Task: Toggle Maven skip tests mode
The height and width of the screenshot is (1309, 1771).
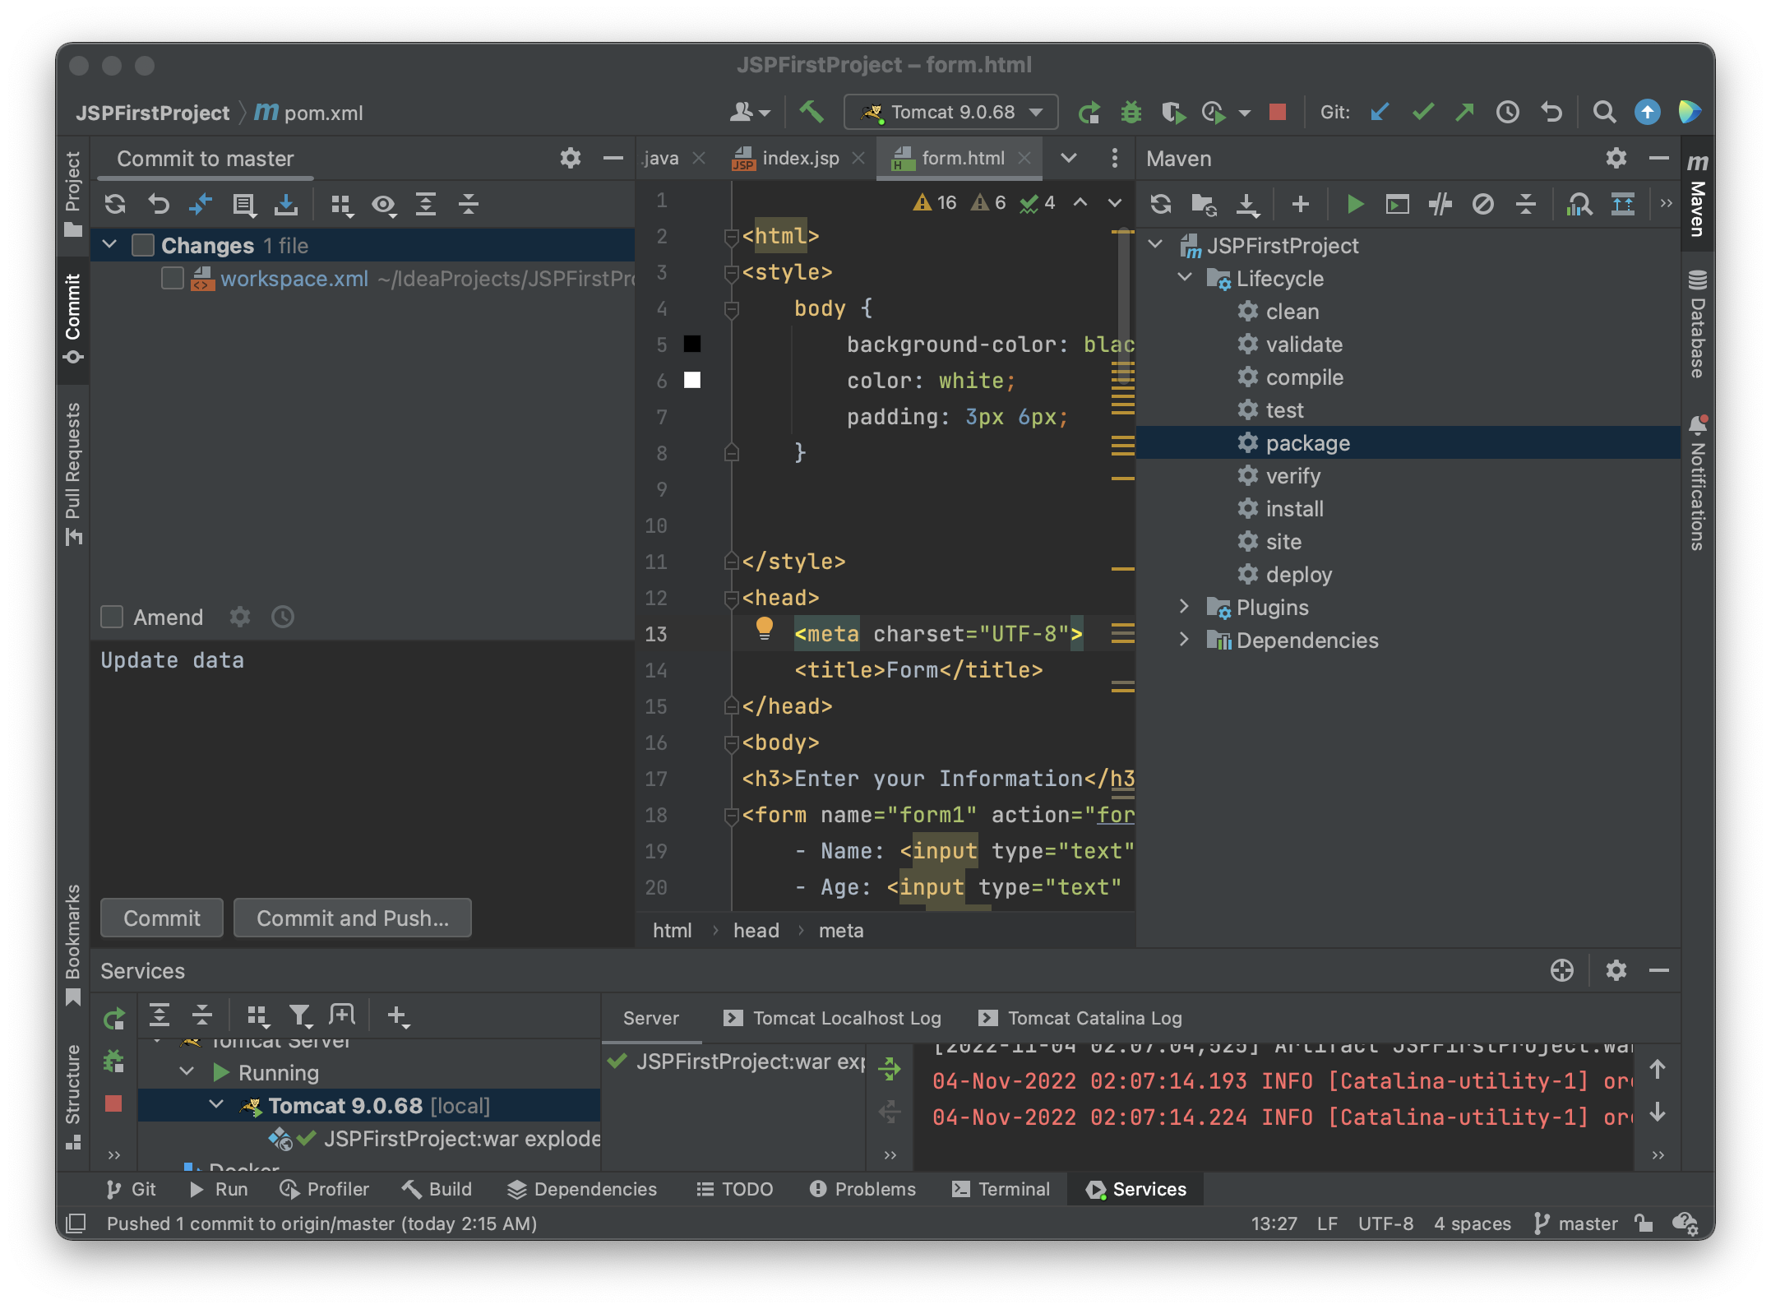Action: (x=1482, y=204)
